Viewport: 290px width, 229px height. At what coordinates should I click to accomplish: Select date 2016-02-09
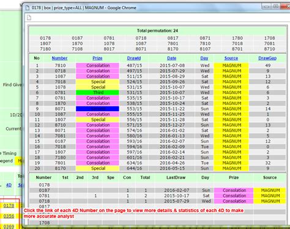point(172,147)
